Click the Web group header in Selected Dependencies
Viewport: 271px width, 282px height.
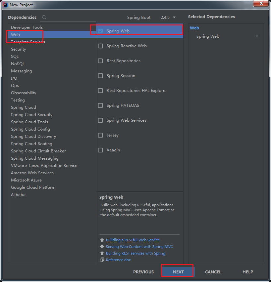tap(194, 28)
